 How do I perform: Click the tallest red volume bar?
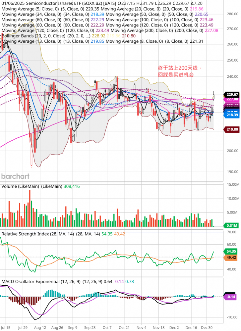30,208
